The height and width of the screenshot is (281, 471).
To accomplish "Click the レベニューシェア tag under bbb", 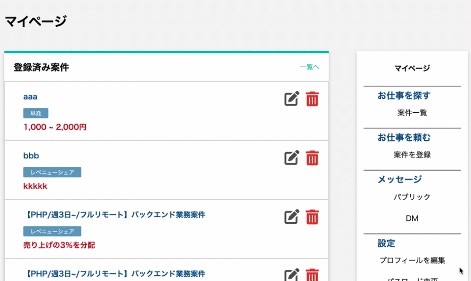I will [52, 172].
